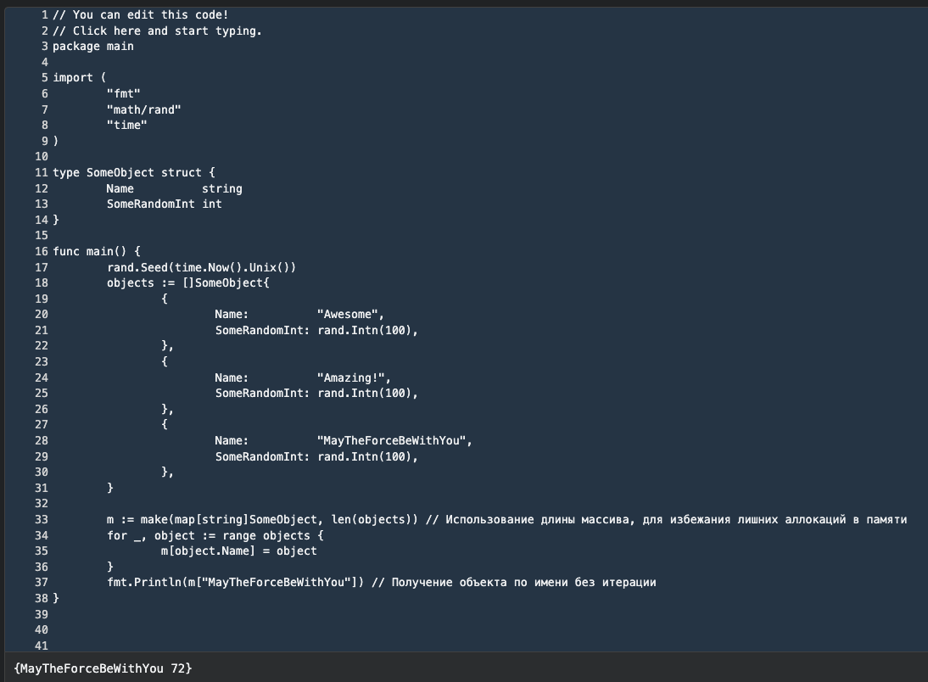Place cursor on the "math/rand" import

143,109
